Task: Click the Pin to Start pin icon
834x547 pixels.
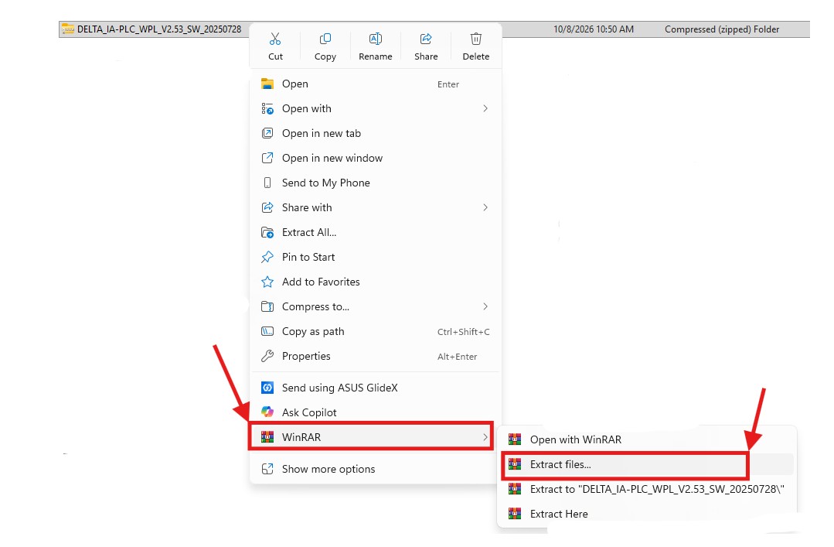Action: tap(267, 258)
